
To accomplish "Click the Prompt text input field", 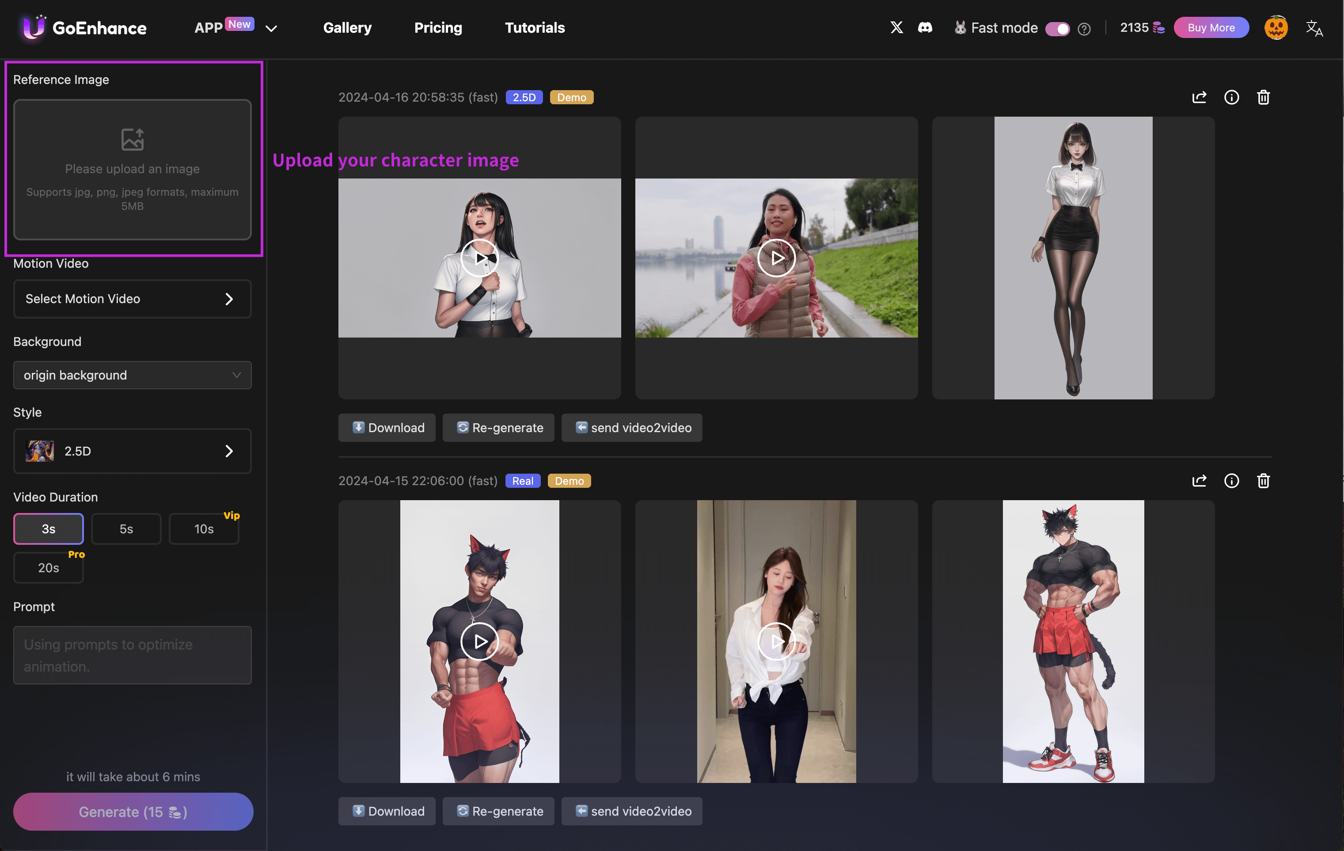I will pos(132,655).
